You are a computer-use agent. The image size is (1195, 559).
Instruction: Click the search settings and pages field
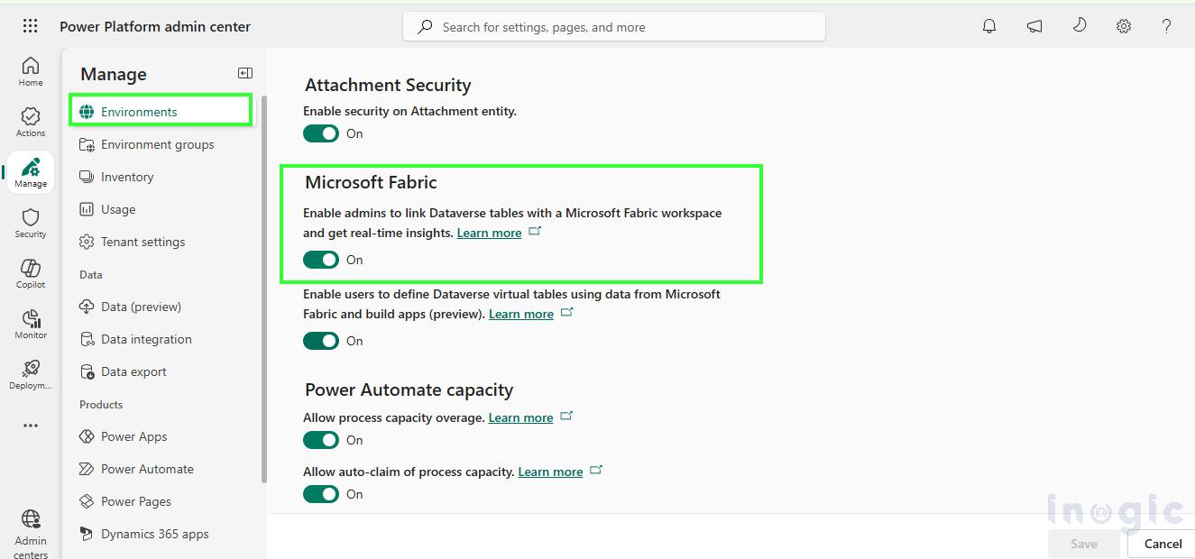pyautogui.click(x=614, y=27)
